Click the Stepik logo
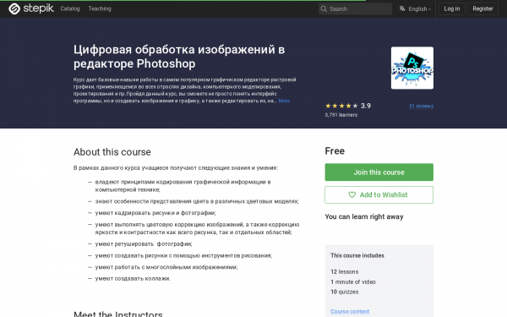Image resolution: width=507 pixels, height=317 pixels. pyautogui.click(x=31, y=8)
